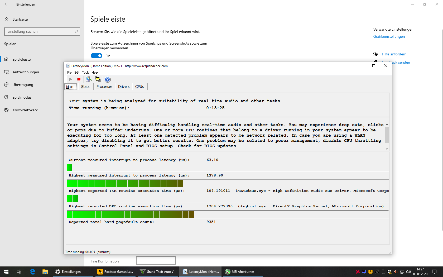Switch to the Einstellungen taskbar button
The image size is (443, 277).
(x=73, y=272)
